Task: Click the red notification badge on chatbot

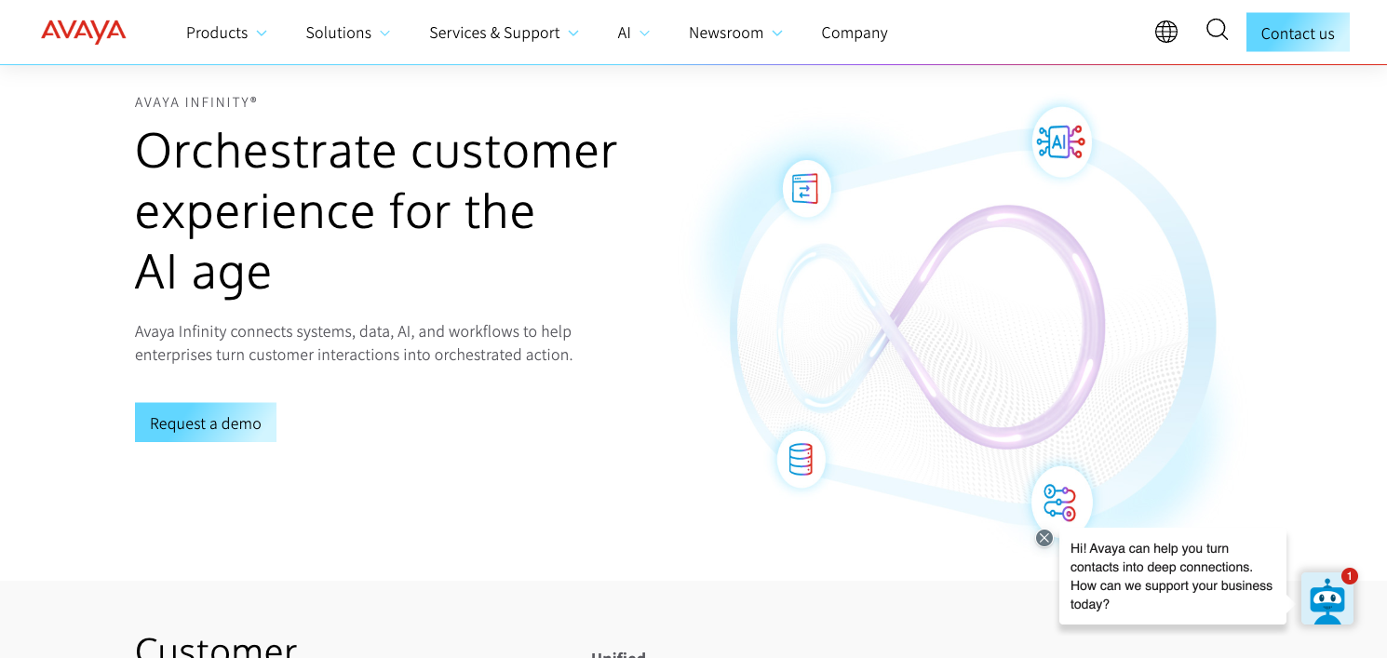Action: [1349, 576]
